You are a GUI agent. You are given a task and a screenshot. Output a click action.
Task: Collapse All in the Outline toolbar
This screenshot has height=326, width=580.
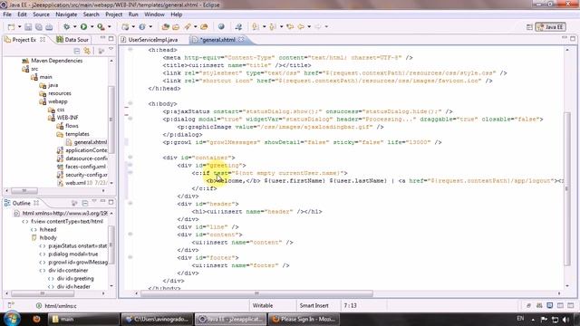pyautogui.click(x=84, y=203)
